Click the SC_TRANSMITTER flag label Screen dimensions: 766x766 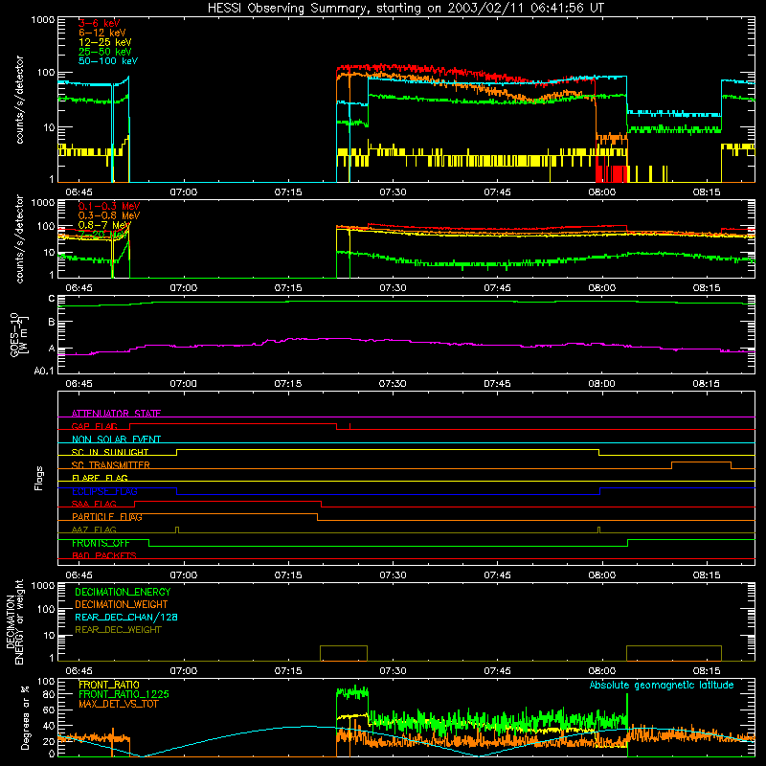pos(110,464)
